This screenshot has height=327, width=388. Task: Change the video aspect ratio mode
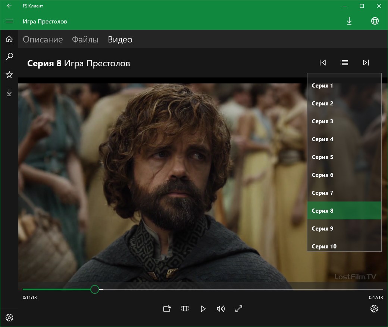click(185, 308)
